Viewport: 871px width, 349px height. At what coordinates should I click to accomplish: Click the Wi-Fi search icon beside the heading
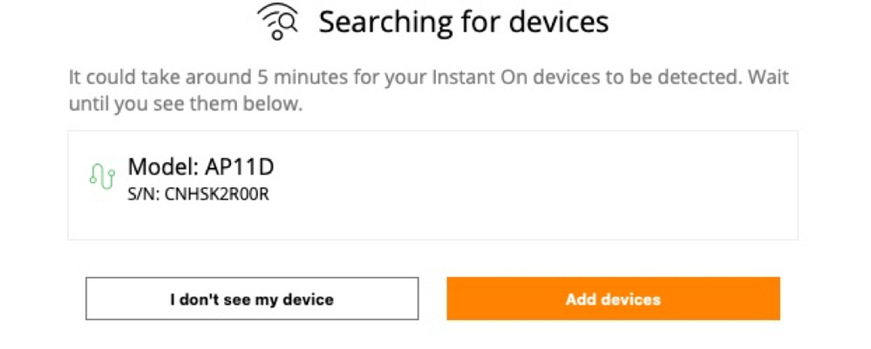tap(278, 22)
